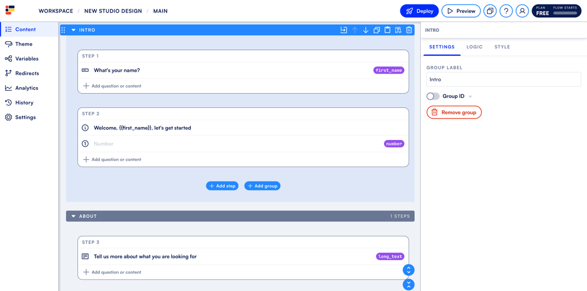Click the Number placeholder question row
This screenshot has width=587, height=291.
coord(243,144)
